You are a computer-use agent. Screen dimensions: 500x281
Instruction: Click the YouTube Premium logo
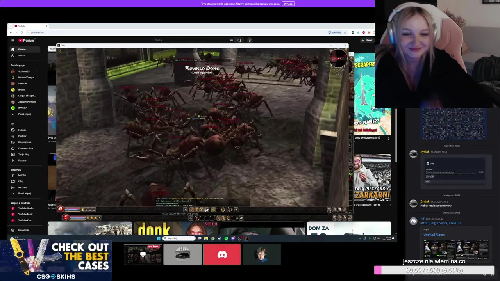pos(27,40)
